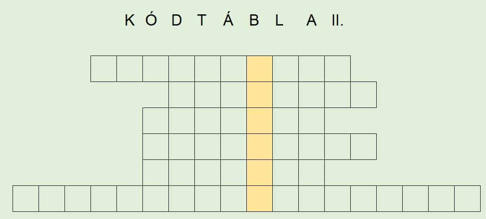The height and width of the screenshot is (219, 486).
Task: Click the yellow cell in the third row
Action: tap(260, 121)
